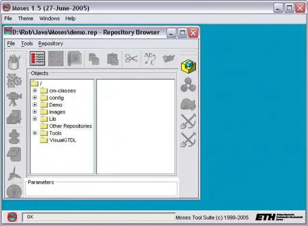Screen dimensions: 308x226
Task: Click the Moses logo icon in status bar
Action: pyautogui.click(x=12, y=217)
